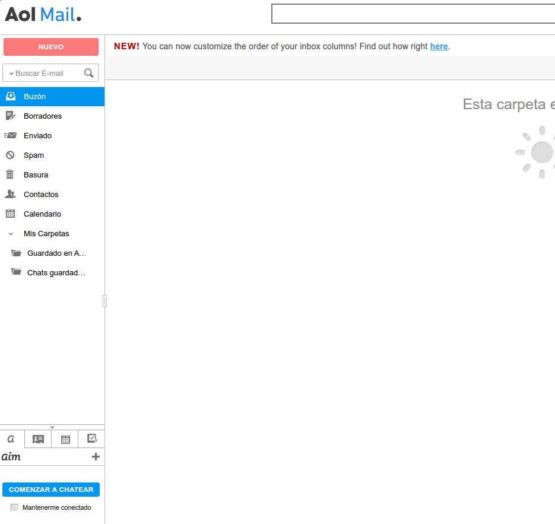Open Calendario
Image resolution: width=555 pixels, height=524 pixels.
pyautogui.click(x=52, y=214)
